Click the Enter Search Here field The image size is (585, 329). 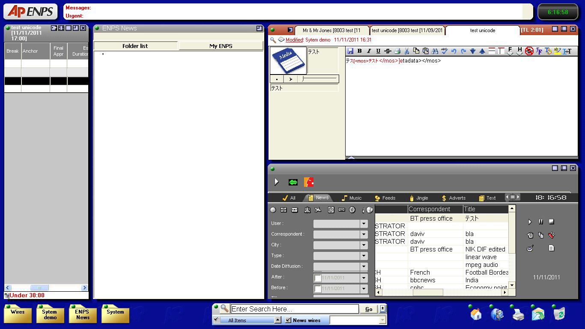295,309
